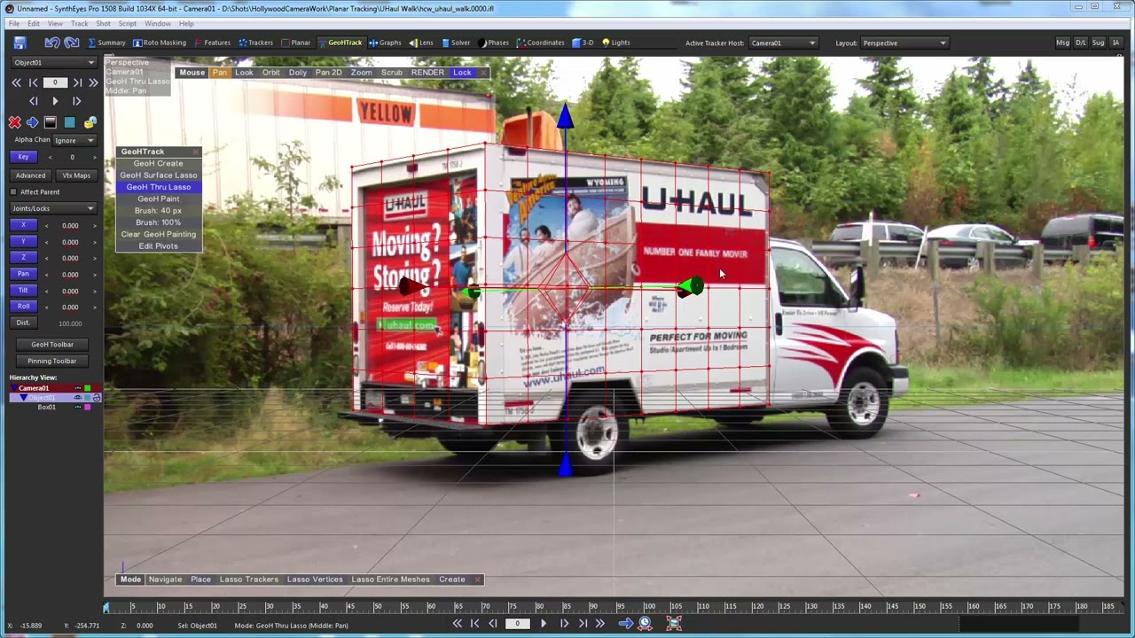Switch to the Trackers room
The width and height of the screenshot is (1135, 638).
pos(255,43)
